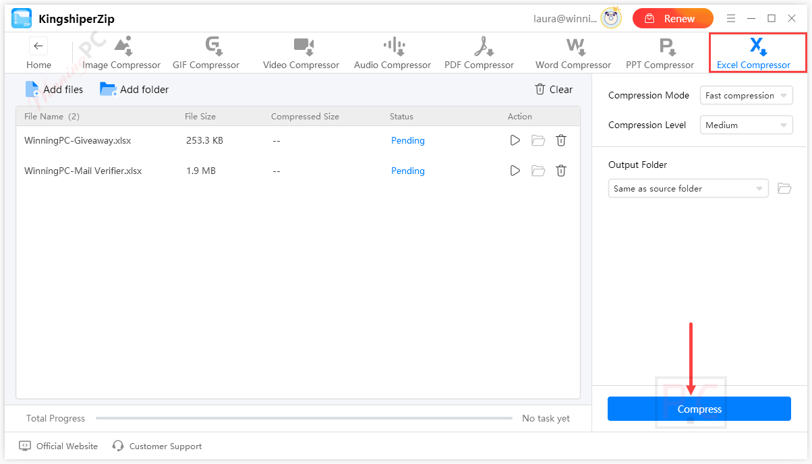Go back with the Home arrow icon
The width and height of the screenshot is (812, 464).
(38, 46)
